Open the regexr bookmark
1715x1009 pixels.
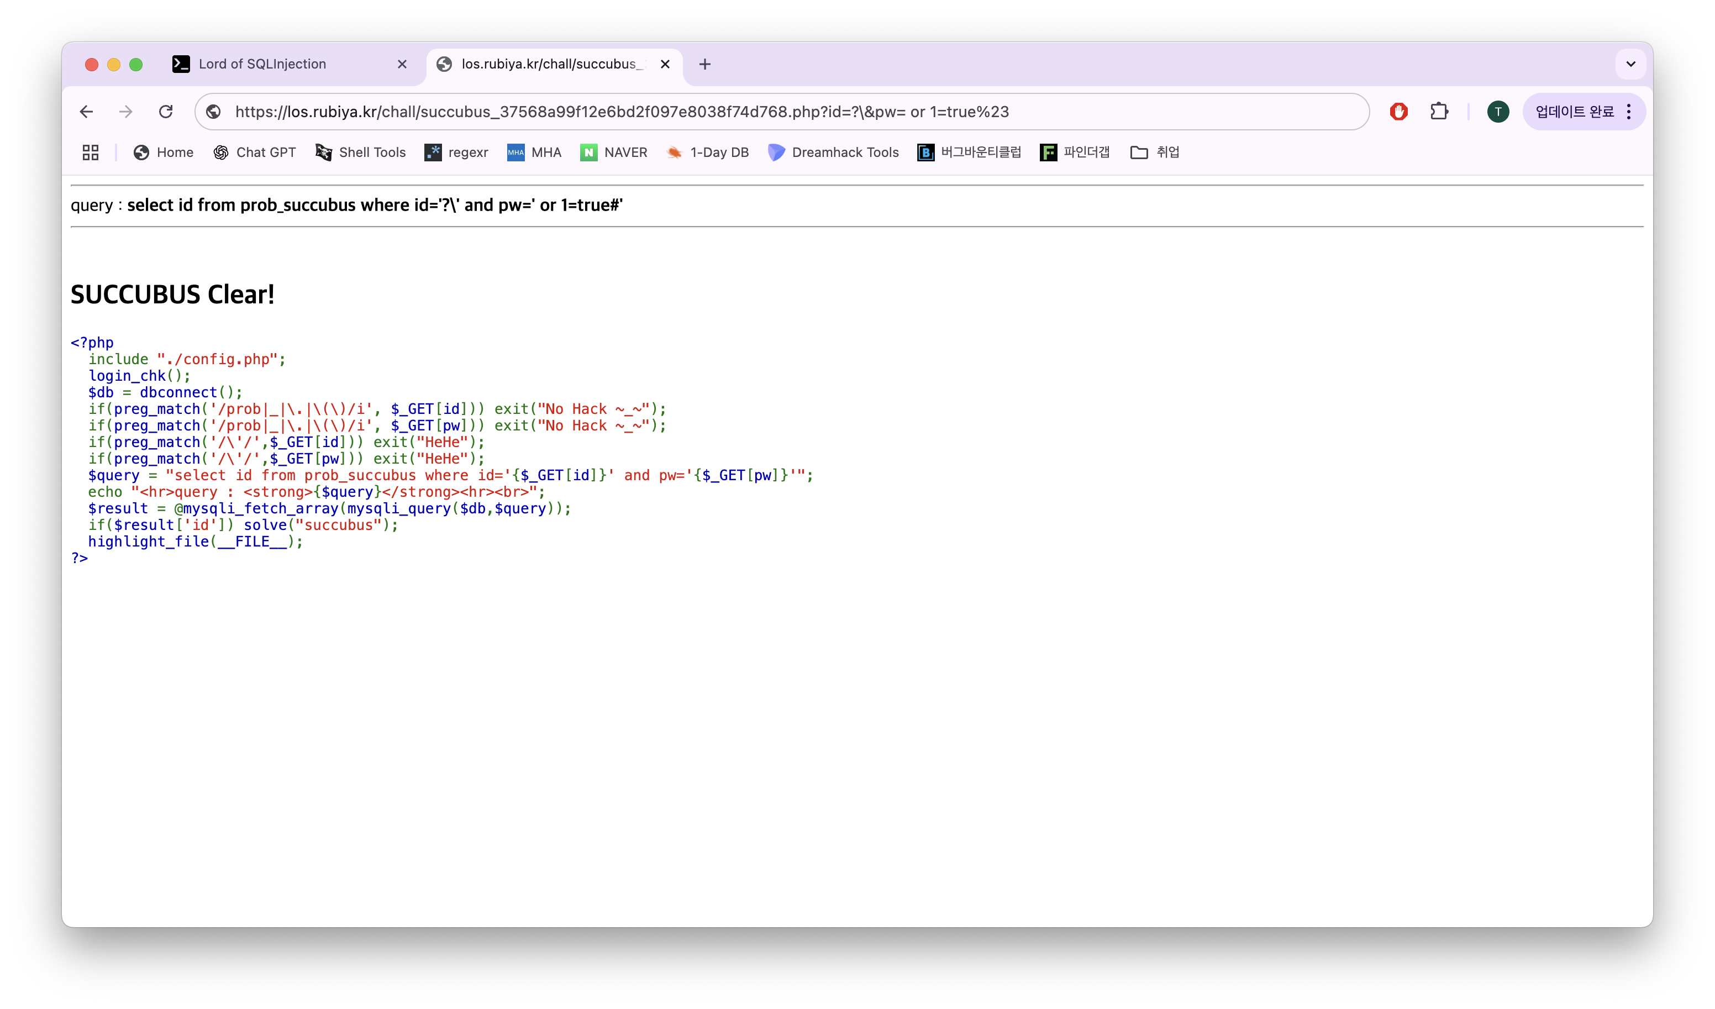pyautogui.click(x=456, y=153)
